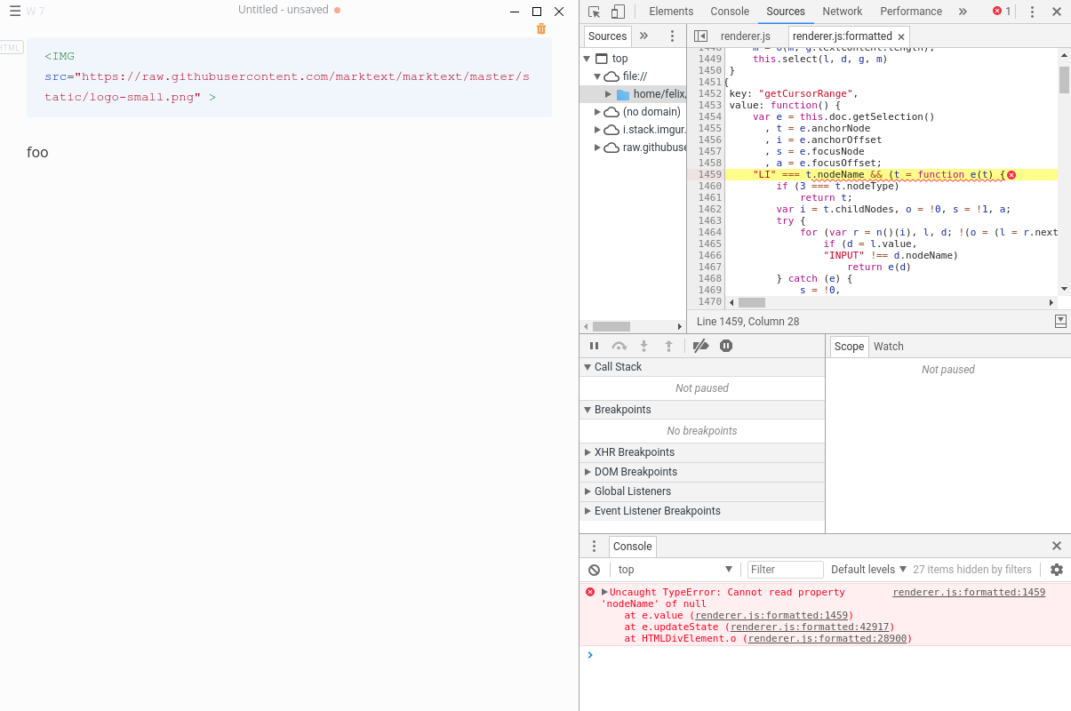Follow e.value stack link renderer.js:formatted:1459
This screenshot has height=711, width=1071.
tap(771, 615)
